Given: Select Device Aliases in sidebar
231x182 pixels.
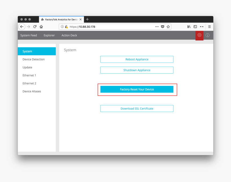Looking at the screenshot, I should (37, 91).
